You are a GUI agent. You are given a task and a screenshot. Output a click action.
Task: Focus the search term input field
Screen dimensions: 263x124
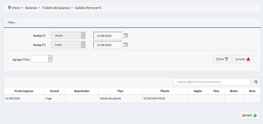click(x=212, y=82)
